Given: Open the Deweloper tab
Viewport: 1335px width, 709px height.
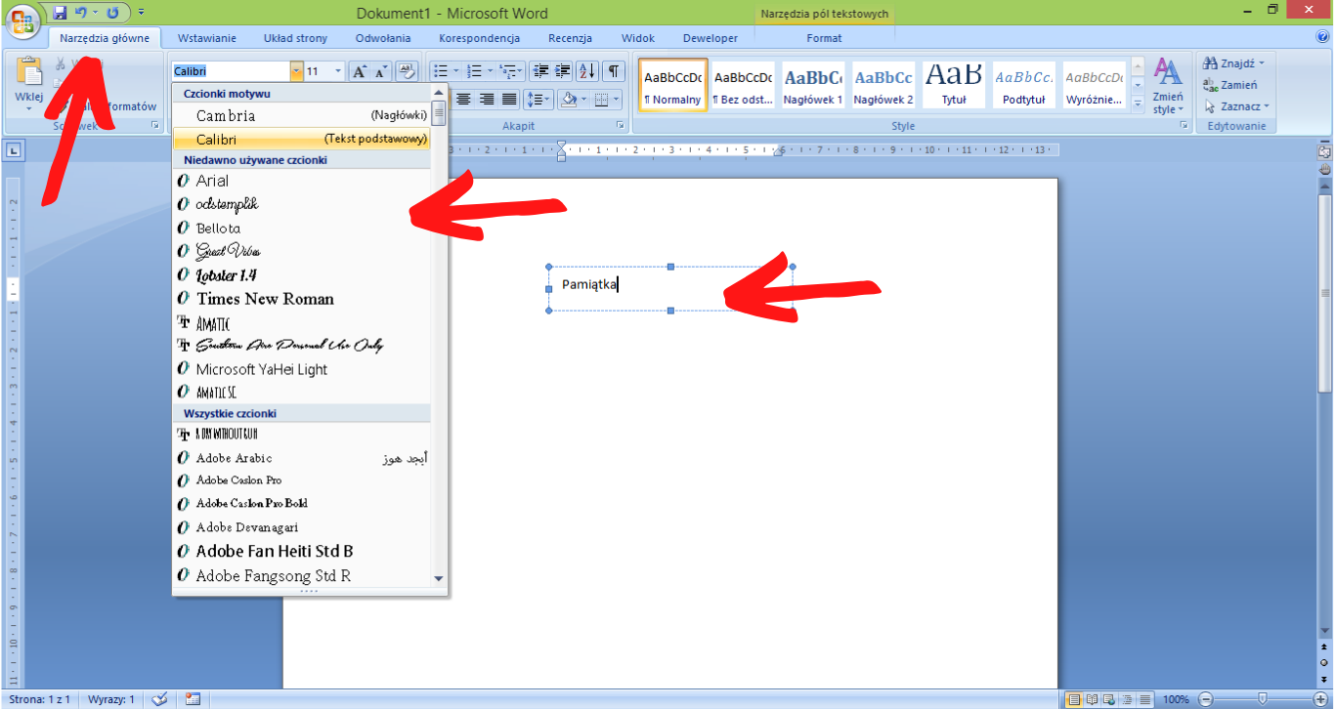Looking at the screenshot, I should [711, 38].
